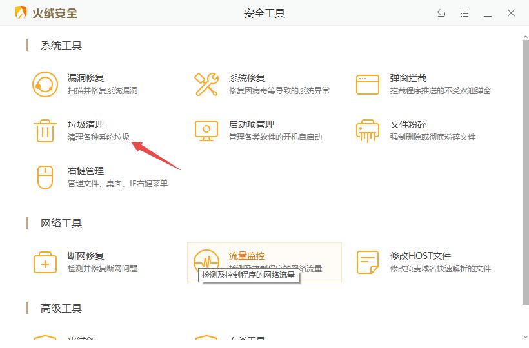Click the 文件粉碎 title label

[x=408, y=124]
